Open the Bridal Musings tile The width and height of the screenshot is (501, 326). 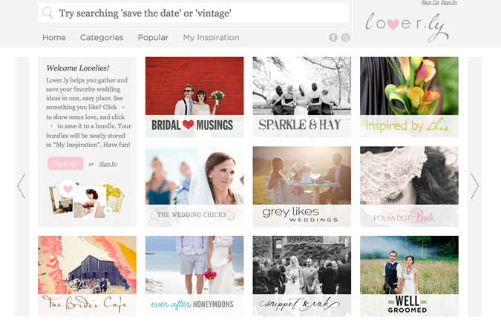[194, 97]
